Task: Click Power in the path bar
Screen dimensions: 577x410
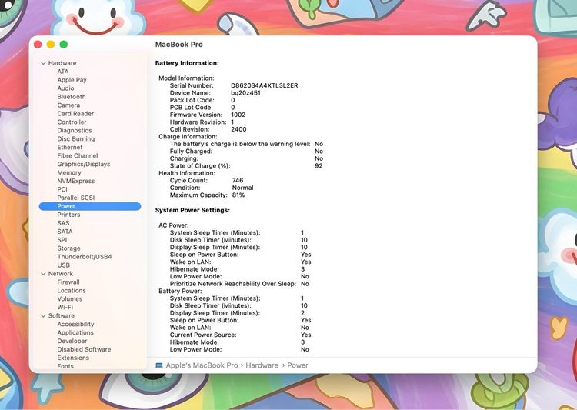Action: tap(297, 365)
